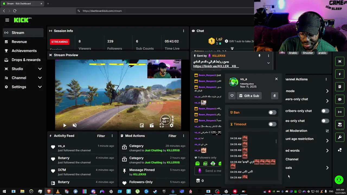
Task: Focus the Send a message chat input
Action: click(208, 171)
